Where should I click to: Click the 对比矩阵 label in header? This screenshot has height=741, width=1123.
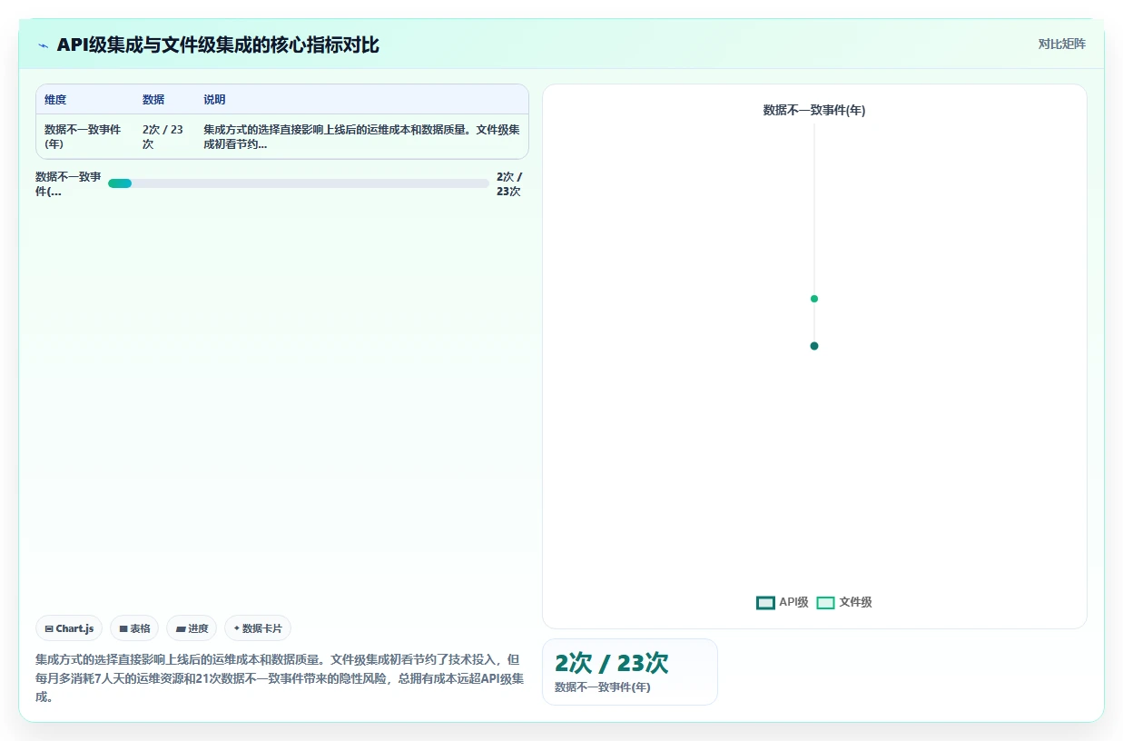[1062, 44]
